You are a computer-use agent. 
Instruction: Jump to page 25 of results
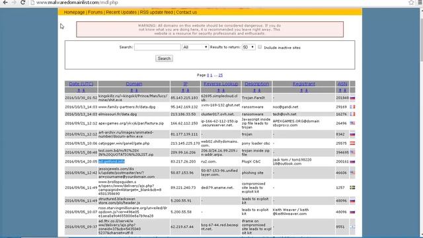(x=220, y=75)
